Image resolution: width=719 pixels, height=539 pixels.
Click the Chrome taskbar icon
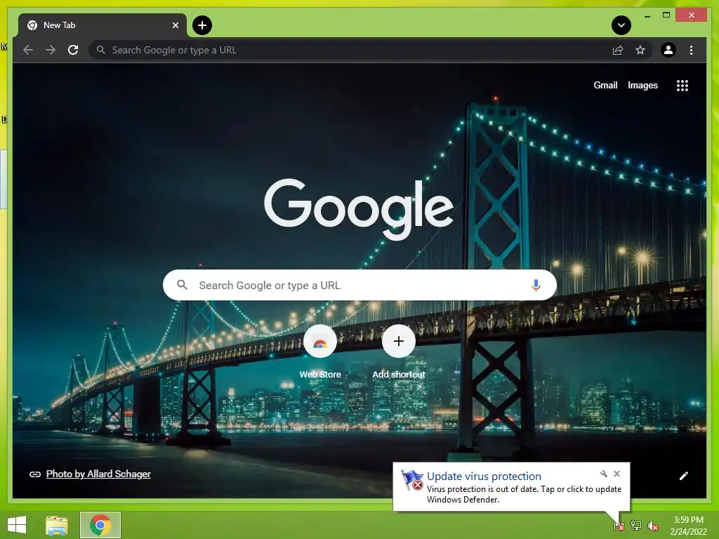click(x=100, y=525)
